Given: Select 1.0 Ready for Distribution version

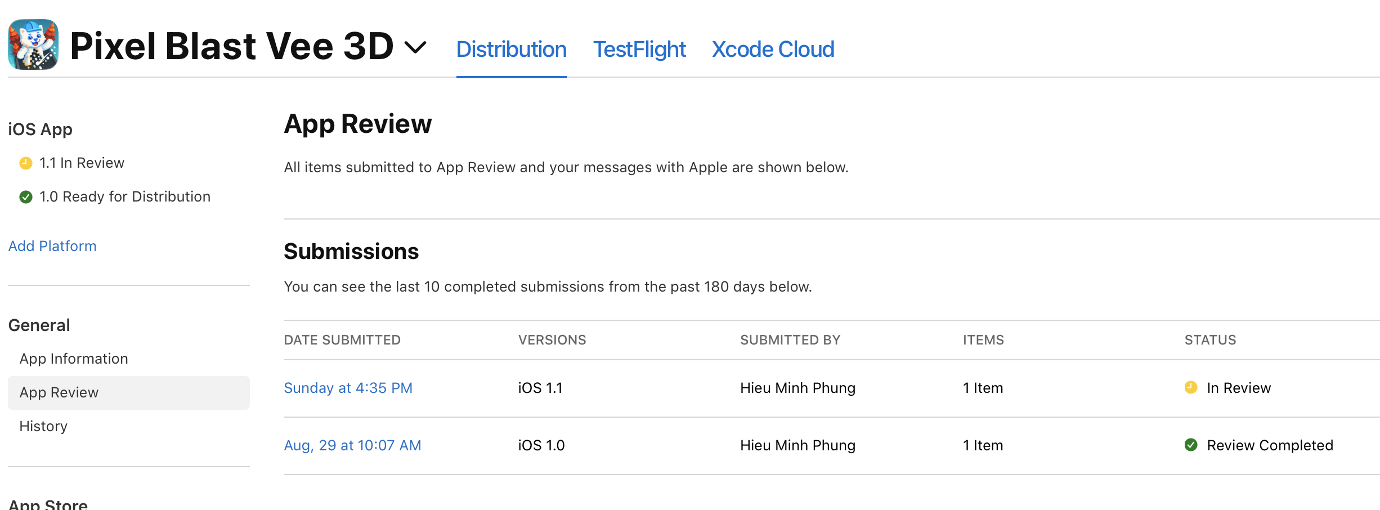Looking at the screenshot, I should (x=124, y=197).
